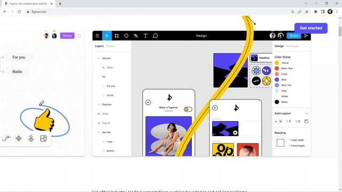This screenshot has height=192, width=342.
Task: Set auto layout direction to horizontal arrow
Action: coord(281,121)
